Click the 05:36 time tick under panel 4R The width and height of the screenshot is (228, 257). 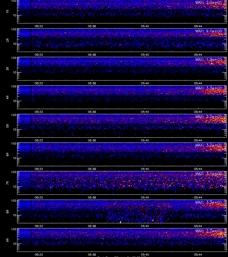[92, 112]
